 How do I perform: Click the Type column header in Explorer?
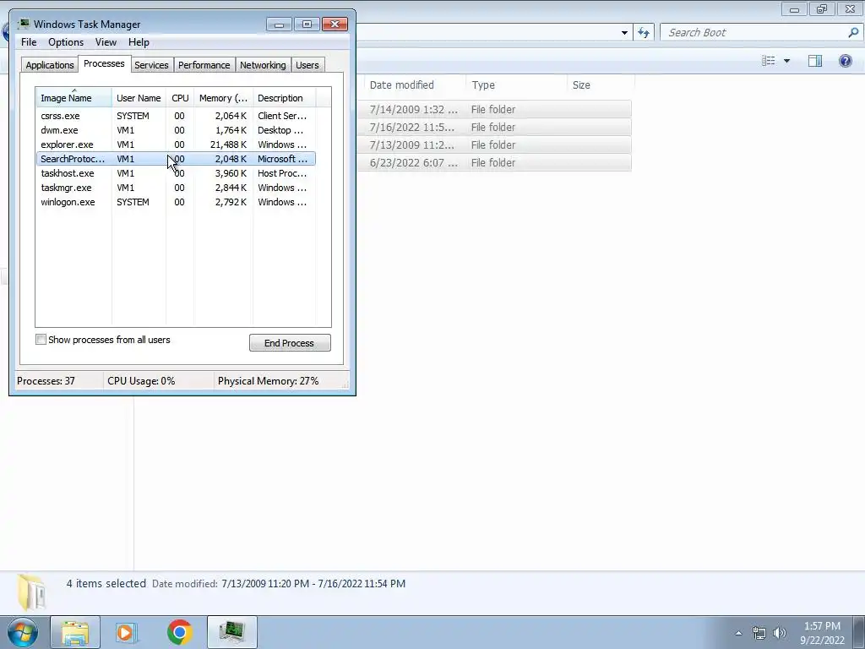click(516, 85)
